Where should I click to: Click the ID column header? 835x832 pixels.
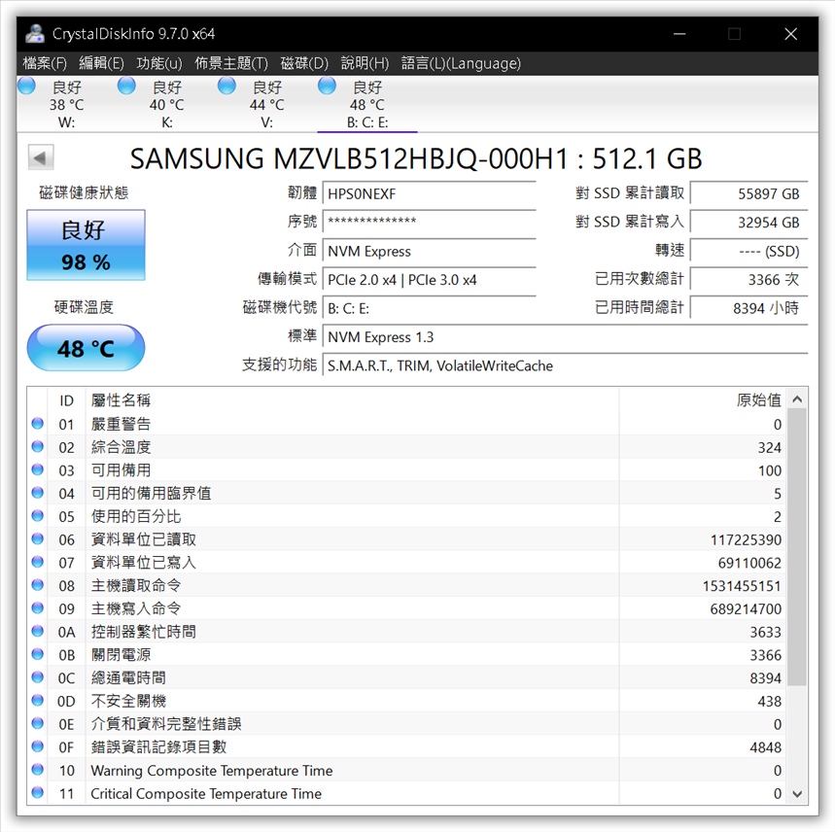tap(66, 399)
